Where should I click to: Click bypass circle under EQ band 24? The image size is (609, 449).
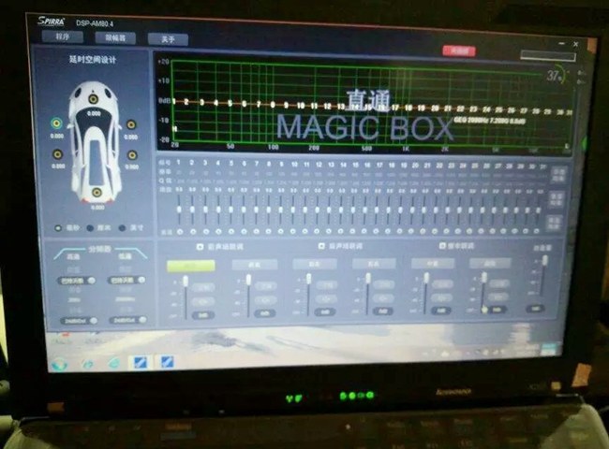point(458,231)
